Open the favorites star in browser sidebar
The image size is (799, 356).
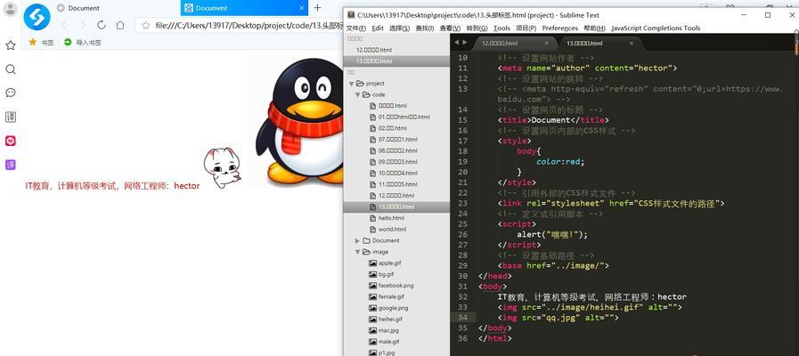pyautogui.click(x=10, y=45)
